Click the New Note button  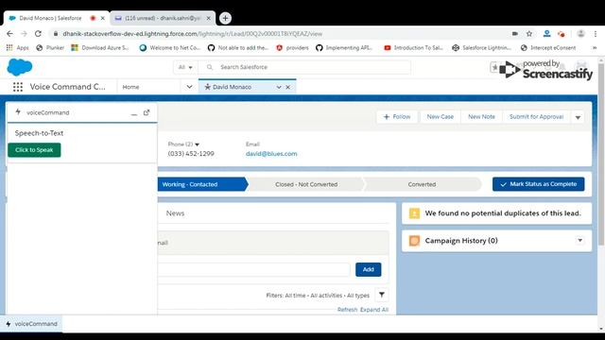pos(481,117)
